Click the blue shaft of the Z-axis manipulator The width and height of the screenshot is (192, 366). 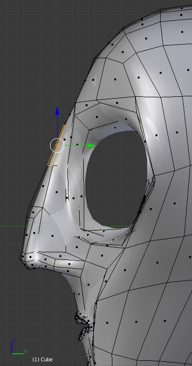coord(57,127)
